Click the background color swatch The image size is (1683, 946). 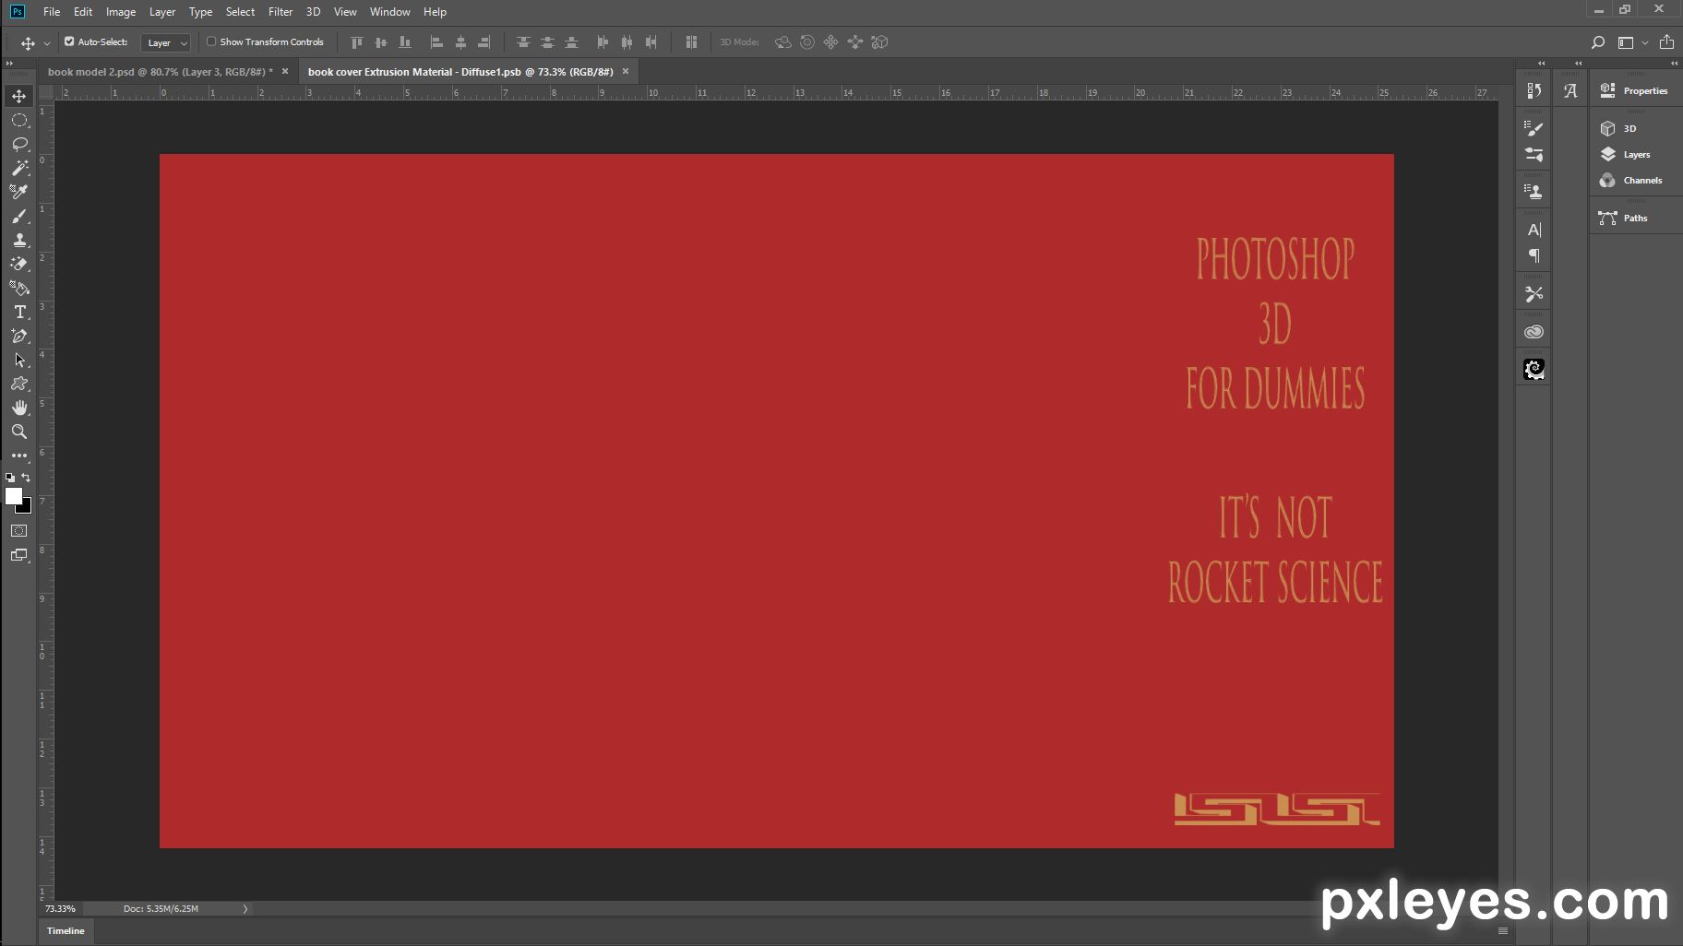[26, 507]
